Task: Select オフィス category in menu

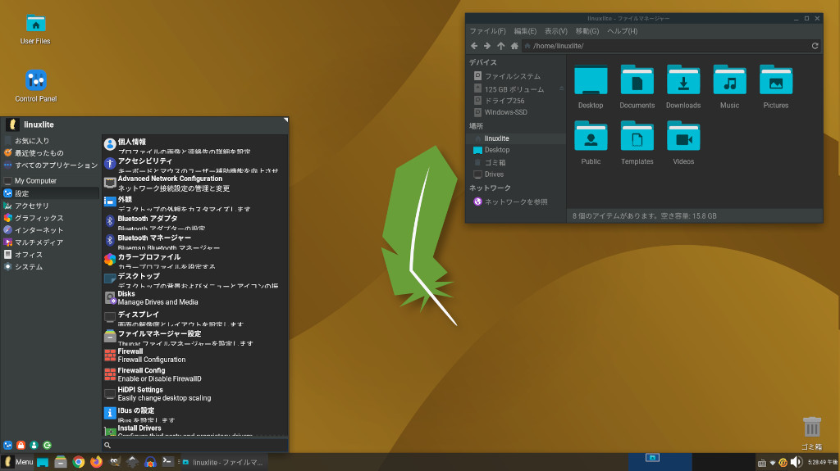Action: click(x=50, y=255)
